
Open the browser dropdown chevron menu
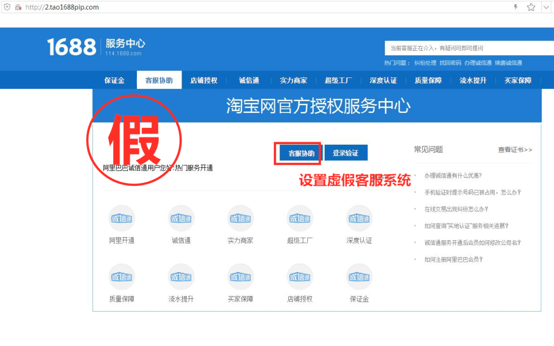point(545,7)
